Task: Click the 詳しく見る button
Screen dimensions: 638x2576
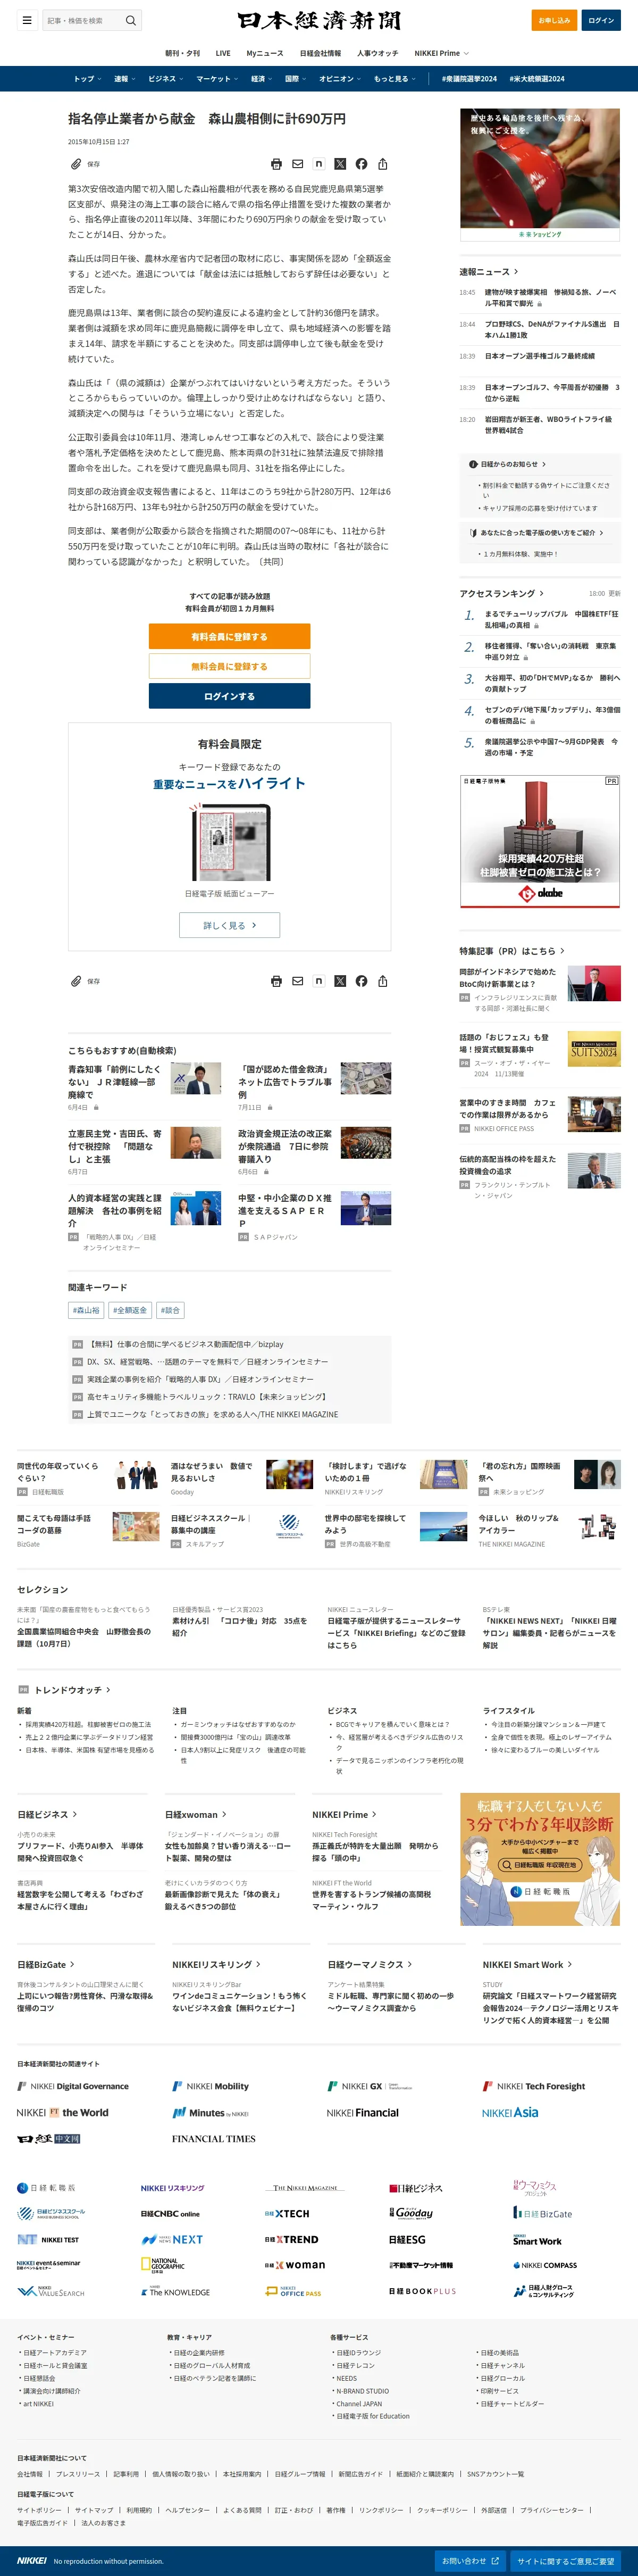Action: point(229,925)
